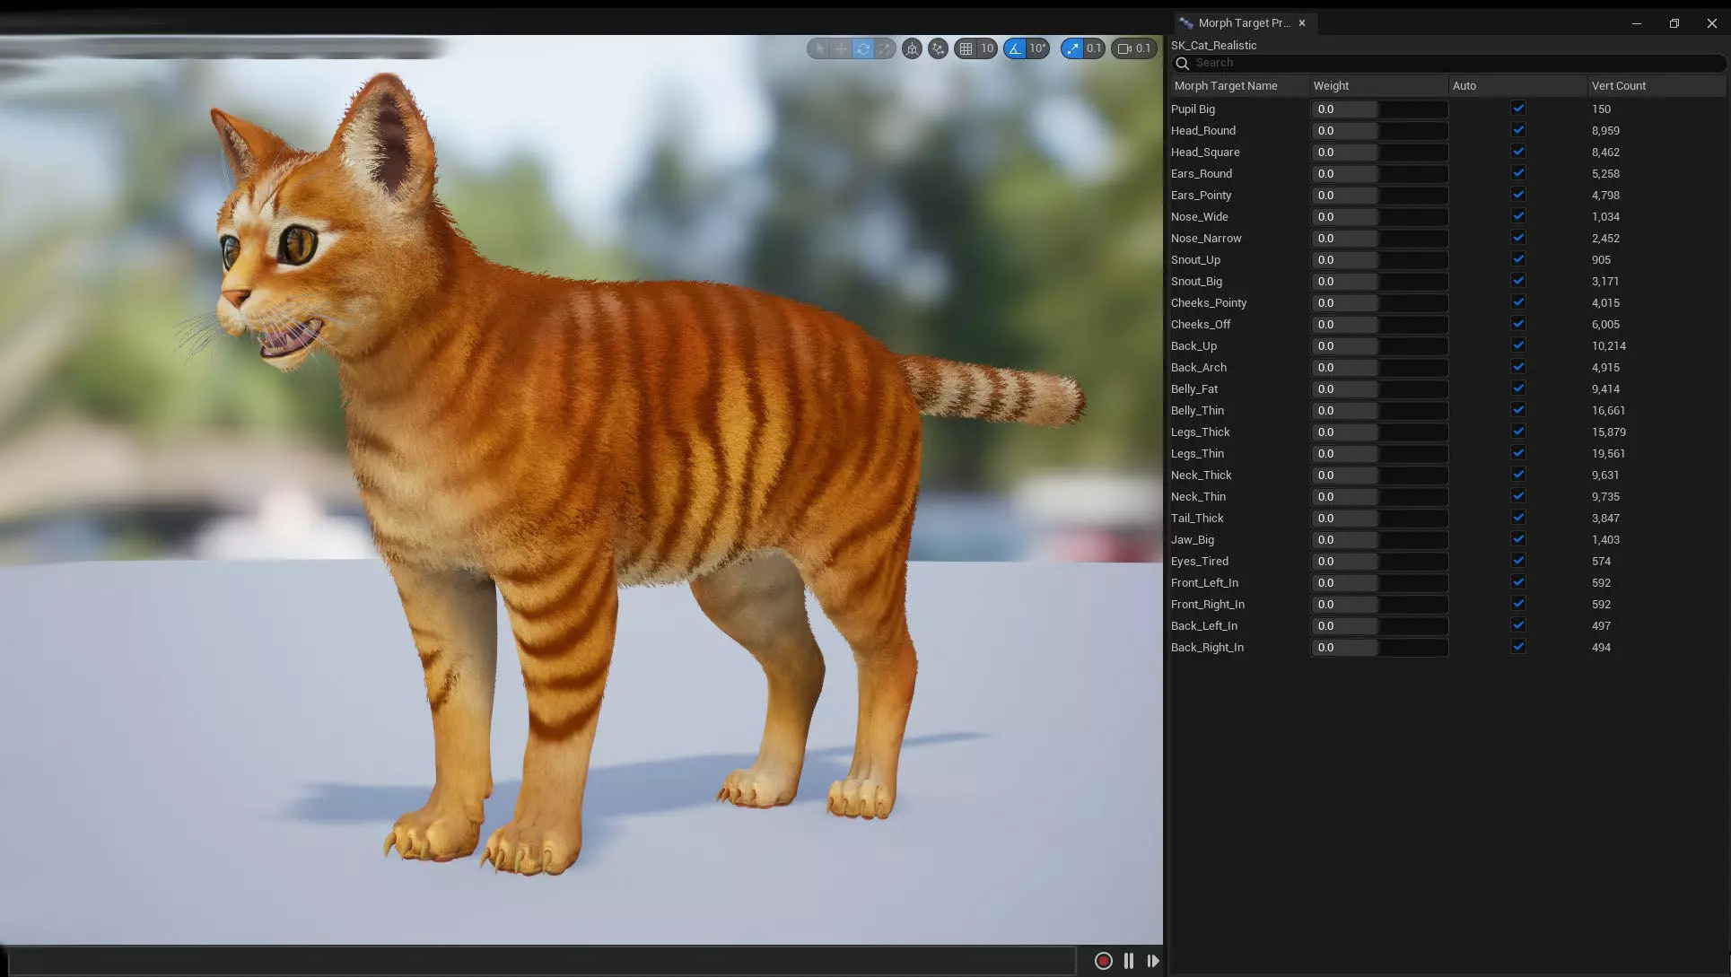Open camera speed 0.1 dropdown
Screen dimensions: 1731x977
1134,48
